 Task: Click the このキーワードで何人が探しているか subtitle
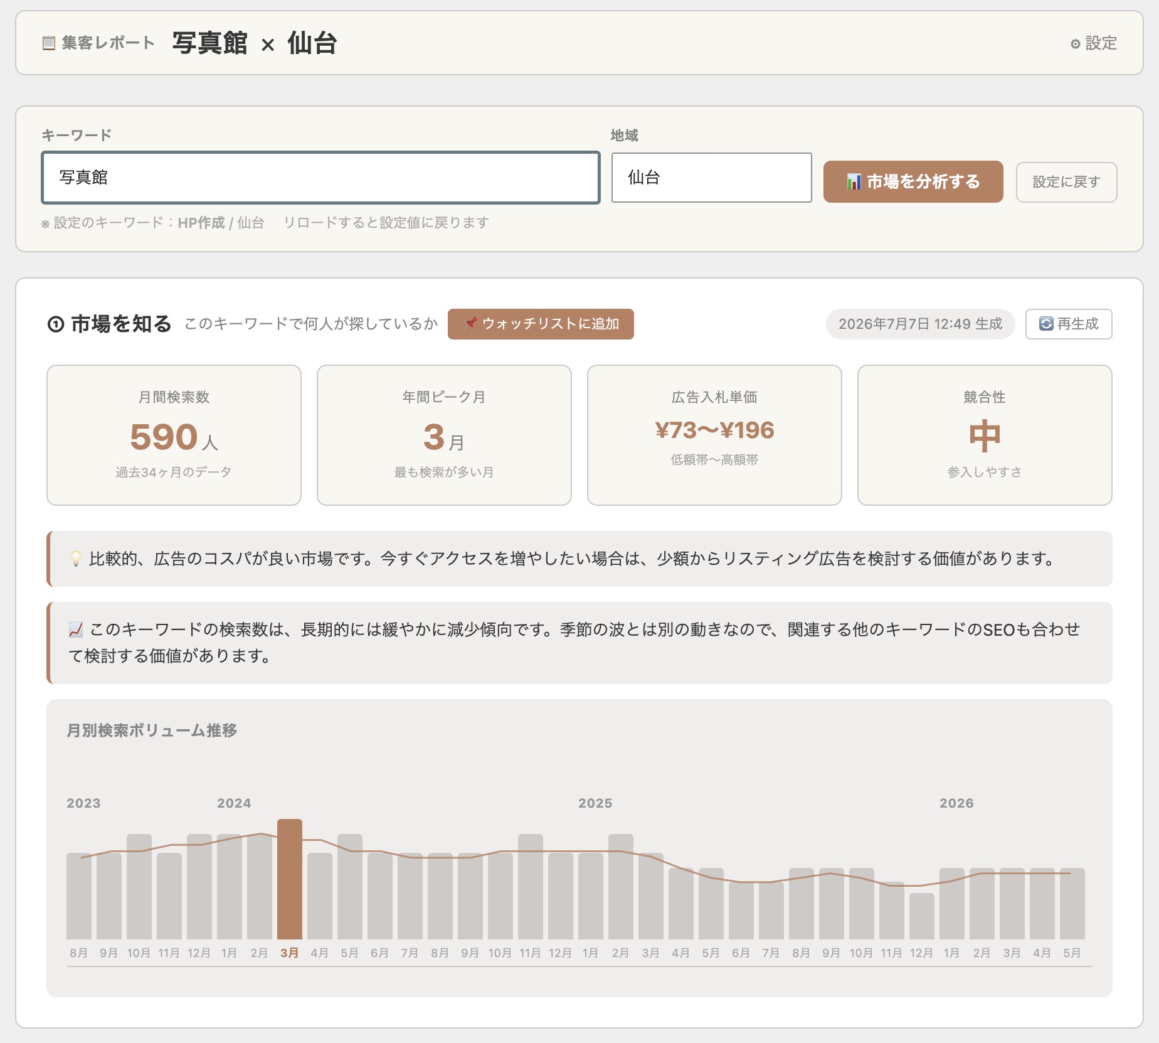pos(311,324)
